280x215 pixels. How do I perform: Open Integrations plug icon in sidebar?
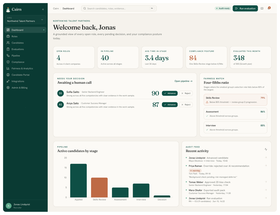tap(8, 81)
